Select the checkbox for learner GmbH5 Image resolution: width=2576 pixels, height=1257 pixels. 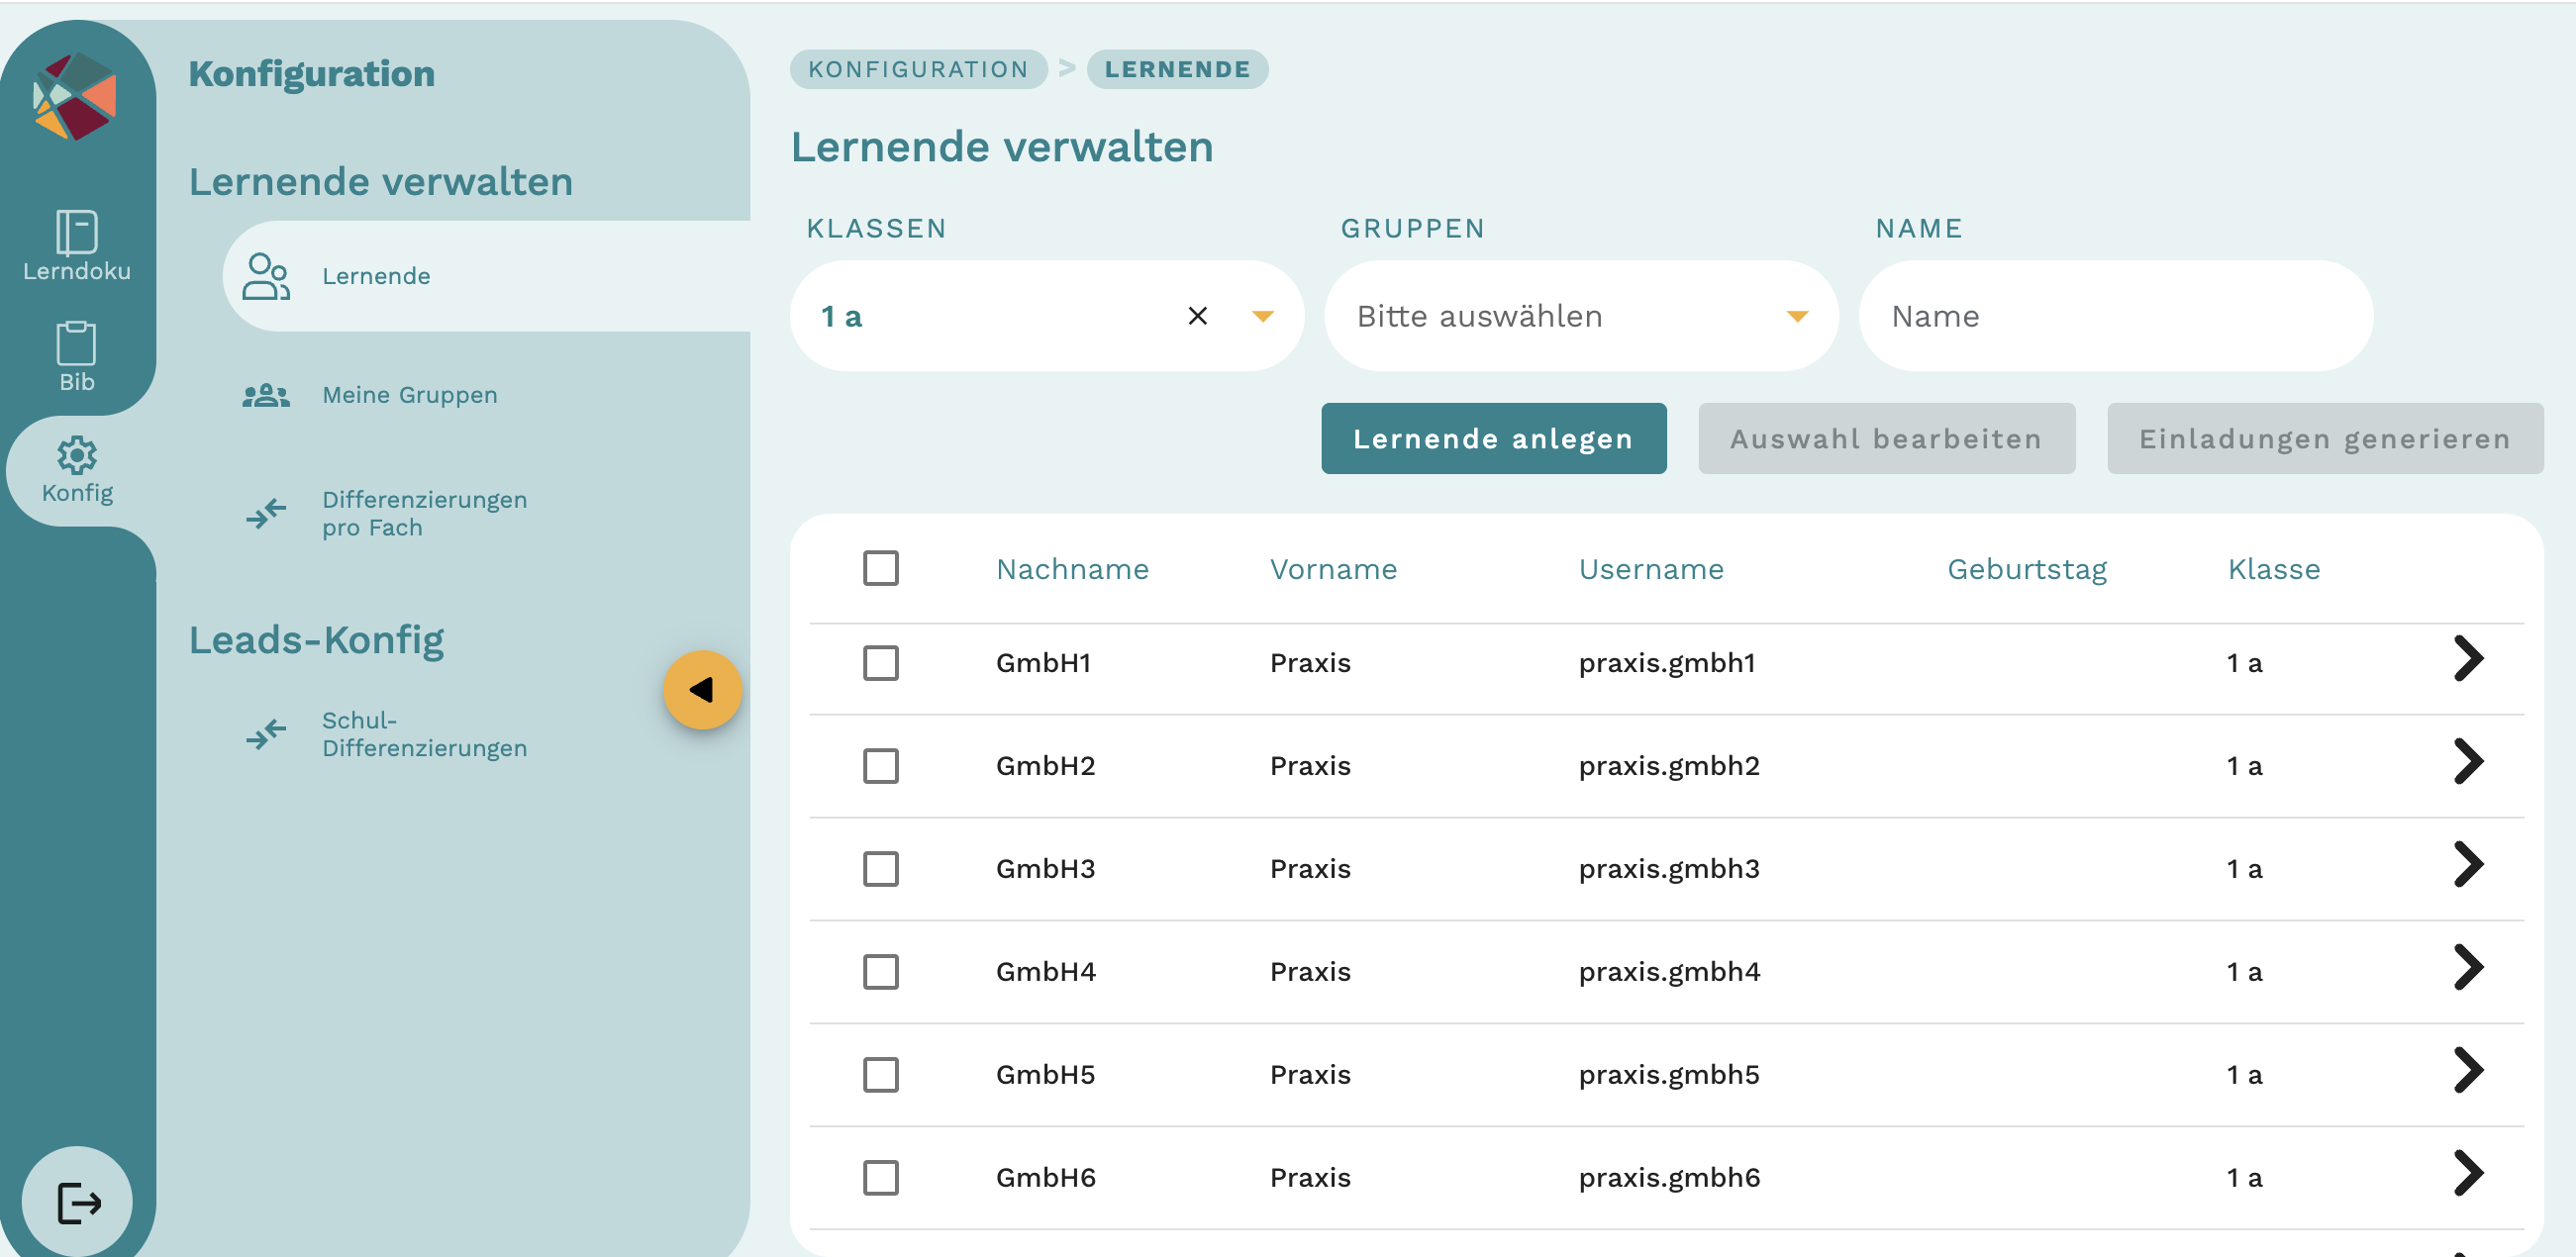880,1075
